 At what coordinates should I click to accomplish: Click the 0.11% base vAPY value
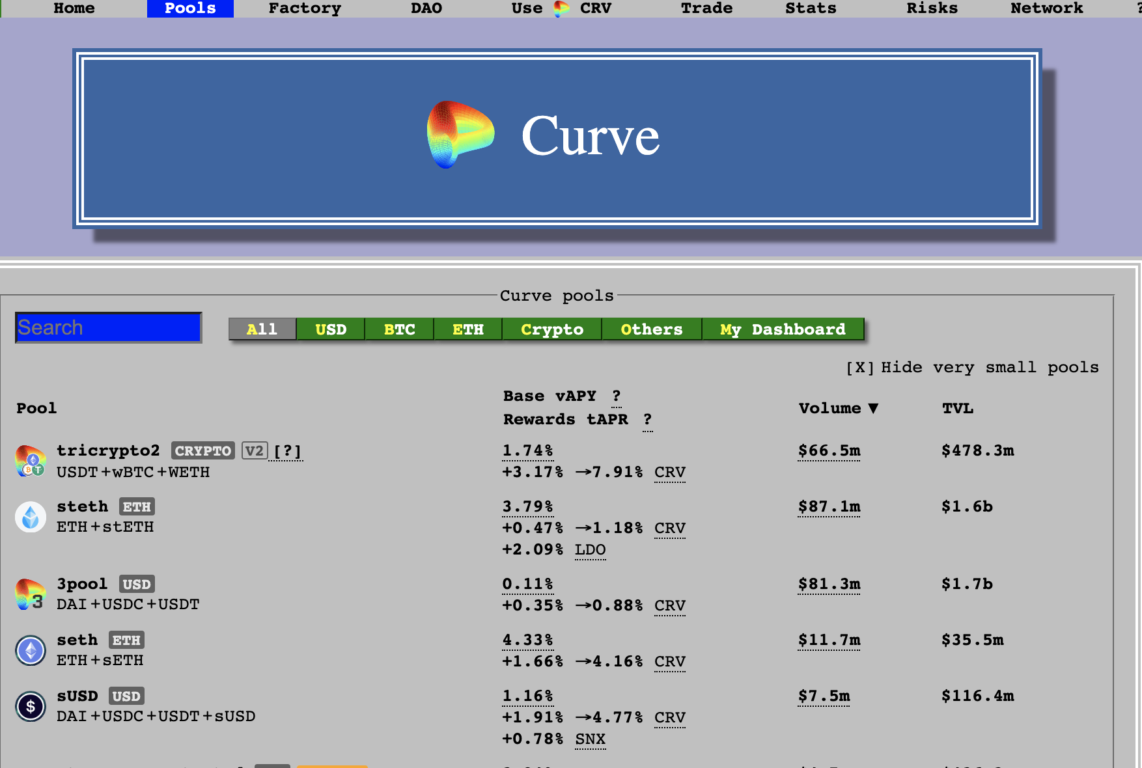tap(528, 584)
